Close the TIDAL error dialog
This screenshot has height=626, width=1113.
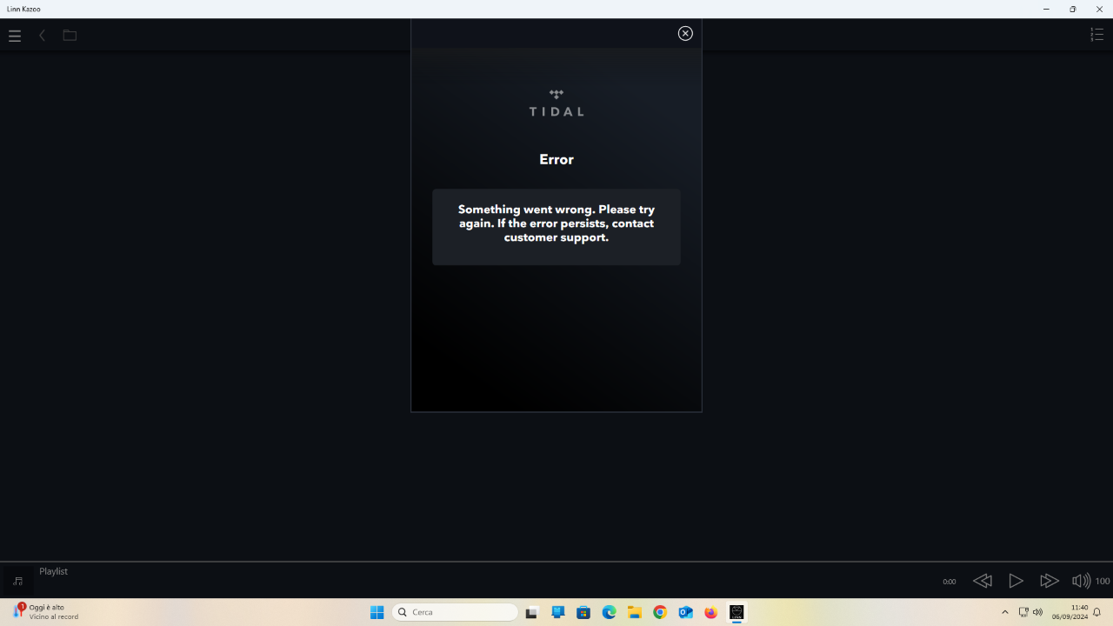(685, 33)
